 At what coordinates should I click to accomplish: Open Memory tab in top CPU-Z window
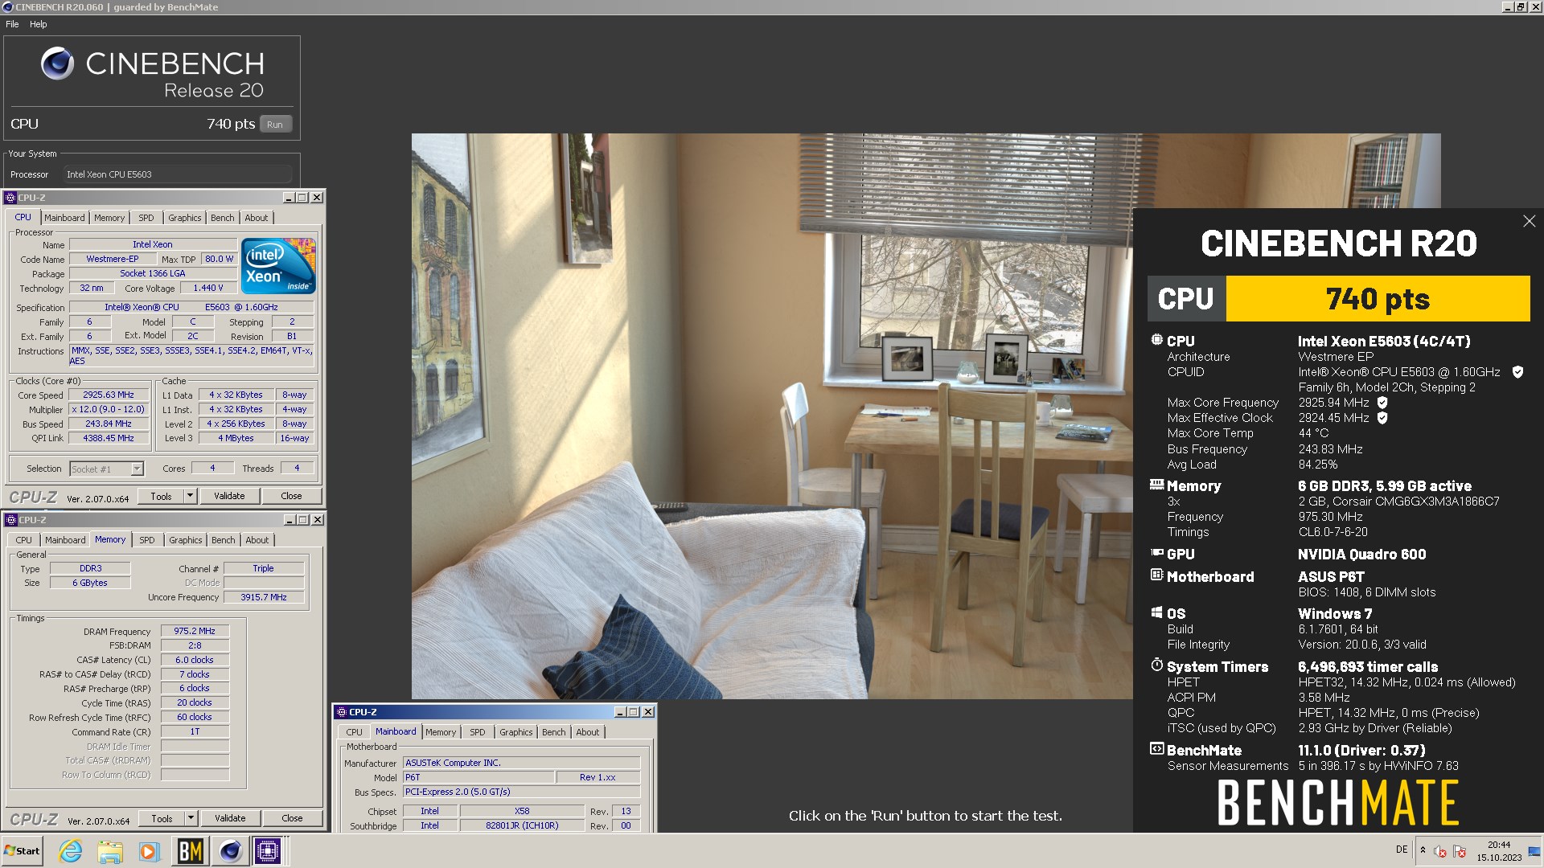(109, 218)
